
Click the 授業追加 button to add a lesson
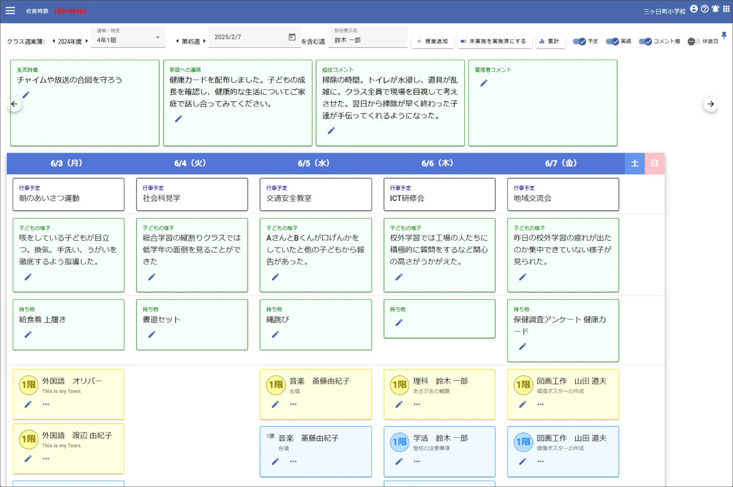click(x=432, y=41)
